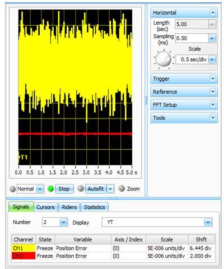This screenshot has height=269, width=224.
Task: Switch to the Statistics tab
Action: [x=95, y=207]
